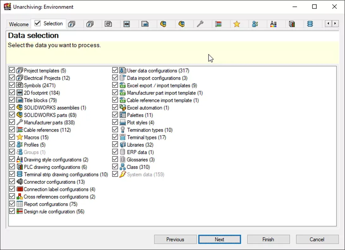The image size is (345, 250).
Task: Click the Title blocks (79) label
Action: coord(40,100)
